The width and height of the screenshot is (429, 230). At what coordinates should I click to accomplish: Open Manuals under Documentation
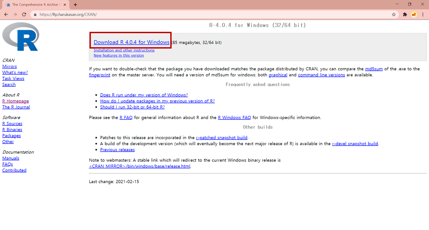(x=11, y=158)
